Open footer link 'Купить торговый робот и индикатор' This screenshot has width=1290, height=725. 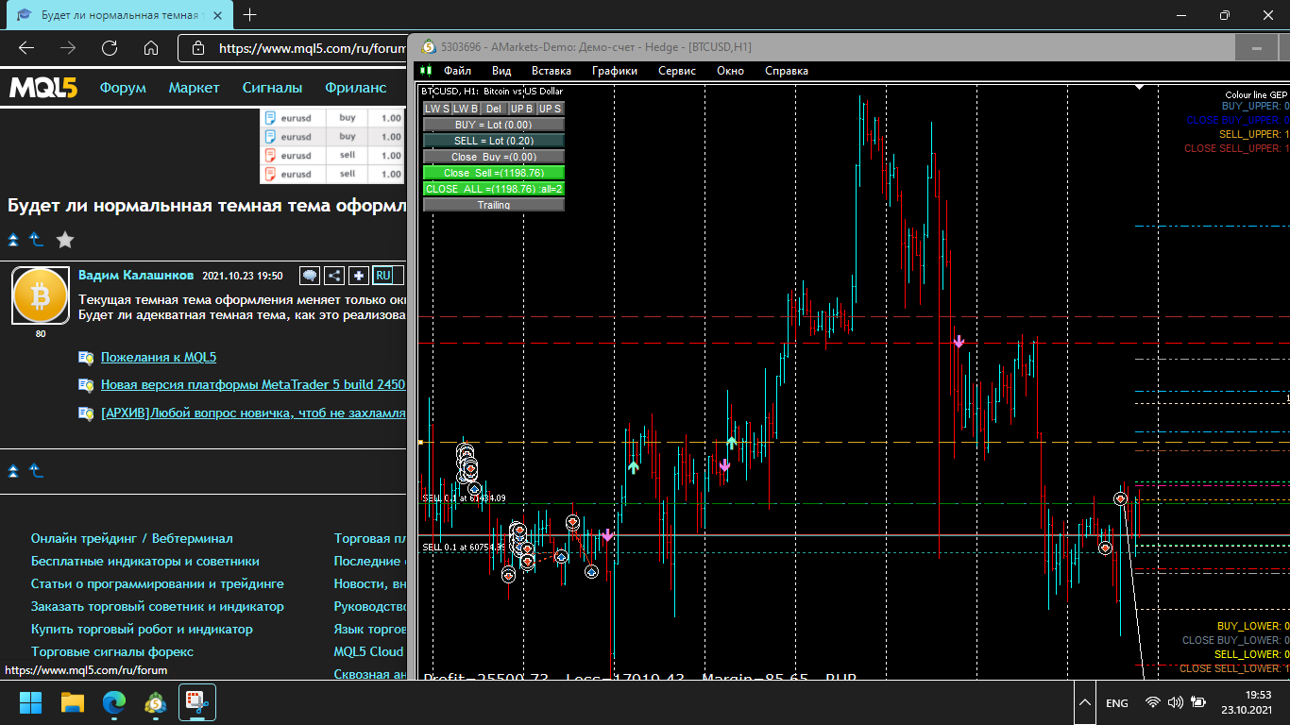point(142,629)
